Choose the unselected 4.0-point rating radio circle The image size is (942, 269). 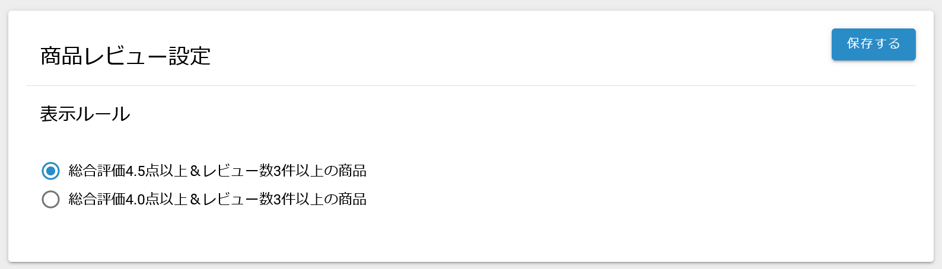(51, 200)
